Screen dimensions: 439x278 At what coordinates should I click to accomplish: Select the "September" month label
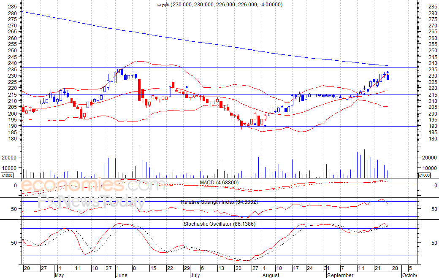pos(340,275)
